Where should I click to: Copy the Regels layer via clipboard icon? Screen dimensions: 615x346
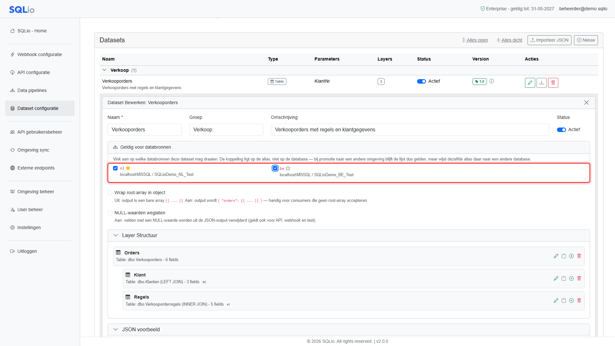coord(564,301)
